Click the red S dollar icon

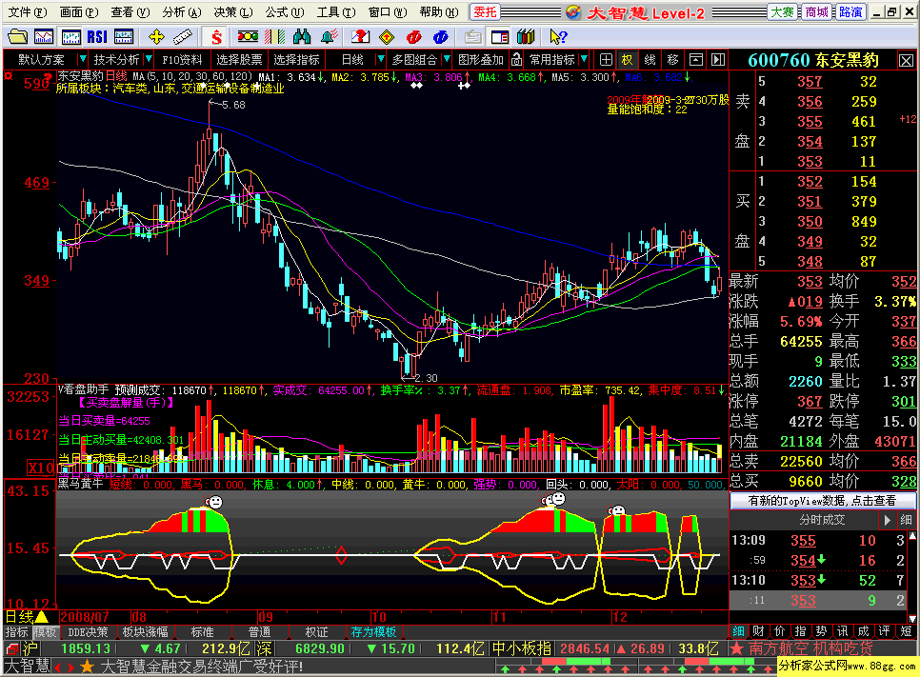coord(216,37)
